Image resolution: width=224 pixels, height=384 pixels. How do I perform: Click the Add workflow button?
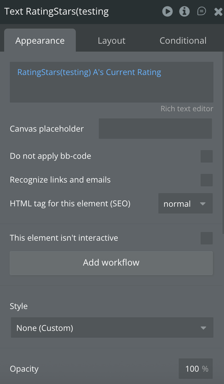coord(111,263)
